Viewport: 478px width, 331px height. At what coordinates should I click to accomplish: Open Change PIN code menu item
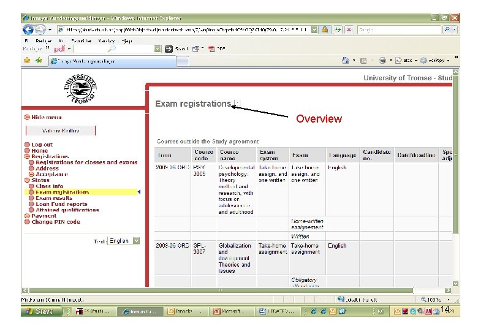click(56, 222)
